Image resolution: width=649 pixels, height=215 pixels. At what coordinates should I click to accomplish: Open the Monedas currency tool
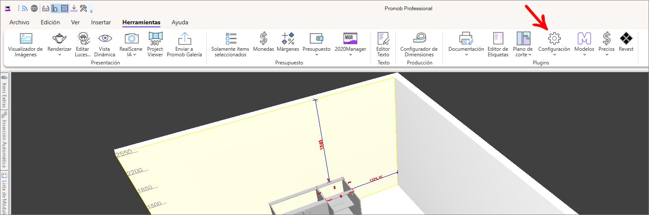tap(264, 42)
